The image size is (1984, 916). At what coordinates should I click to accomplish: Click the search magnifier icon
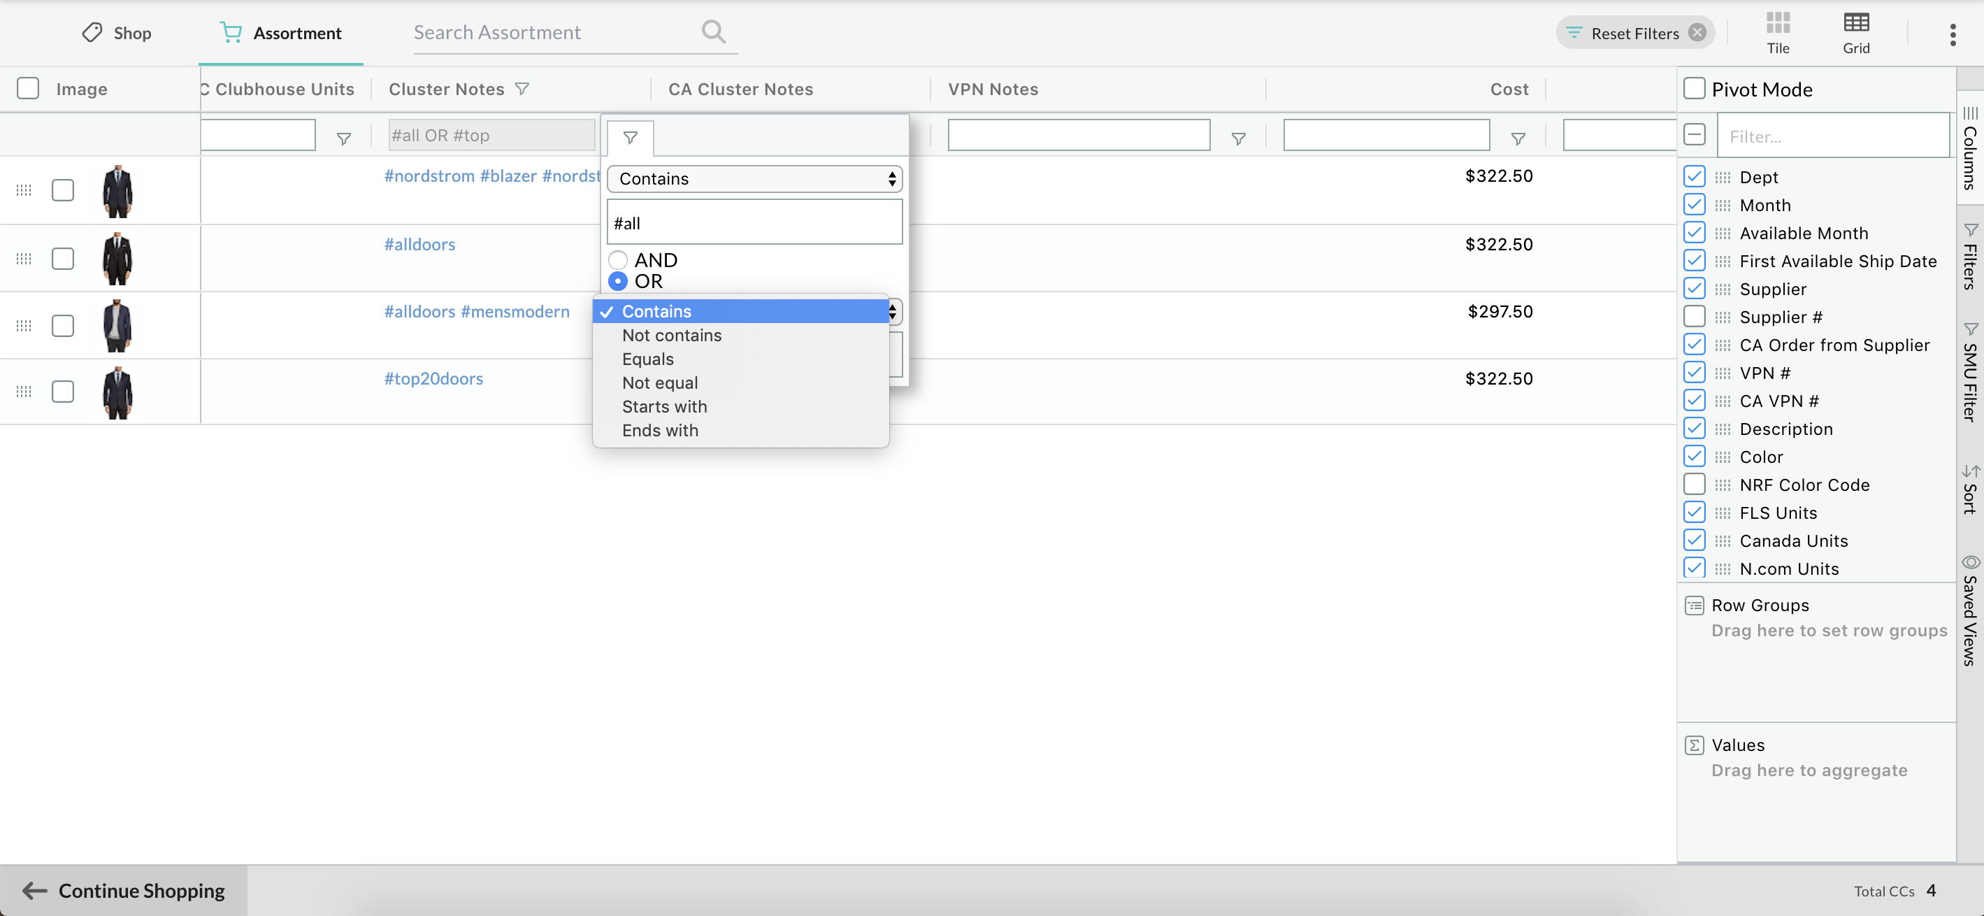click(x=713, y=31)
